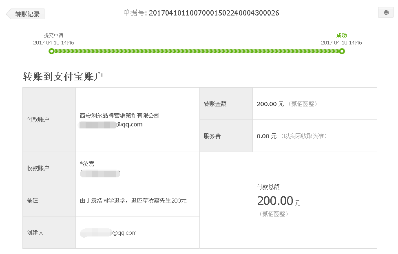Click the 转账金额 200.00 元 value

270,104
